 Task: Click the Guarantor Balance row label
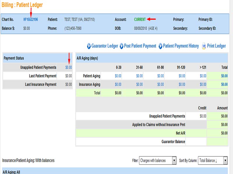coord(173,142)
